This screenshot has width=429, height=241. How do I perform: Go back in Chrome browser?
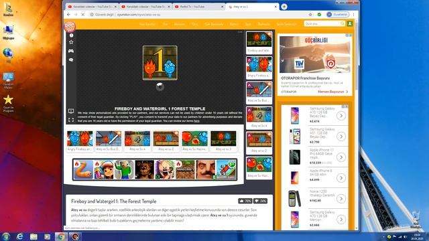68,15
